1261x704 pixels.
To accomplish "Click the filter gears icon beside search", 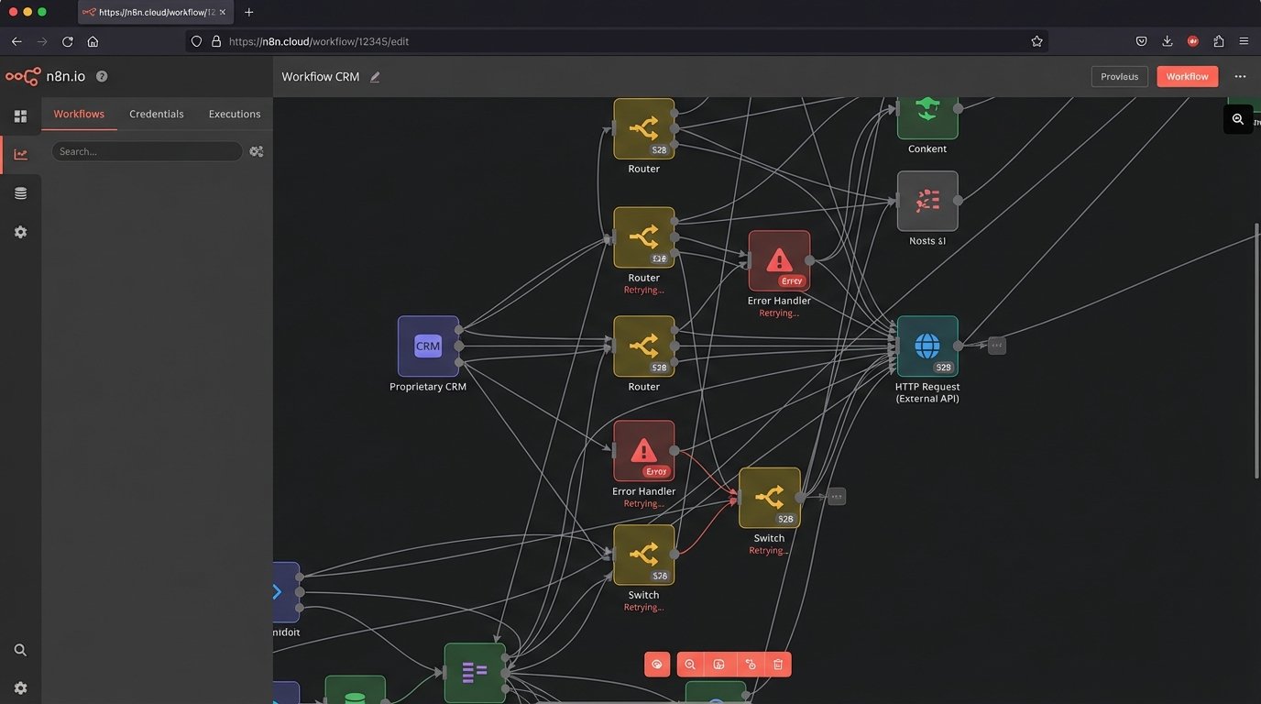I will 257,151.
